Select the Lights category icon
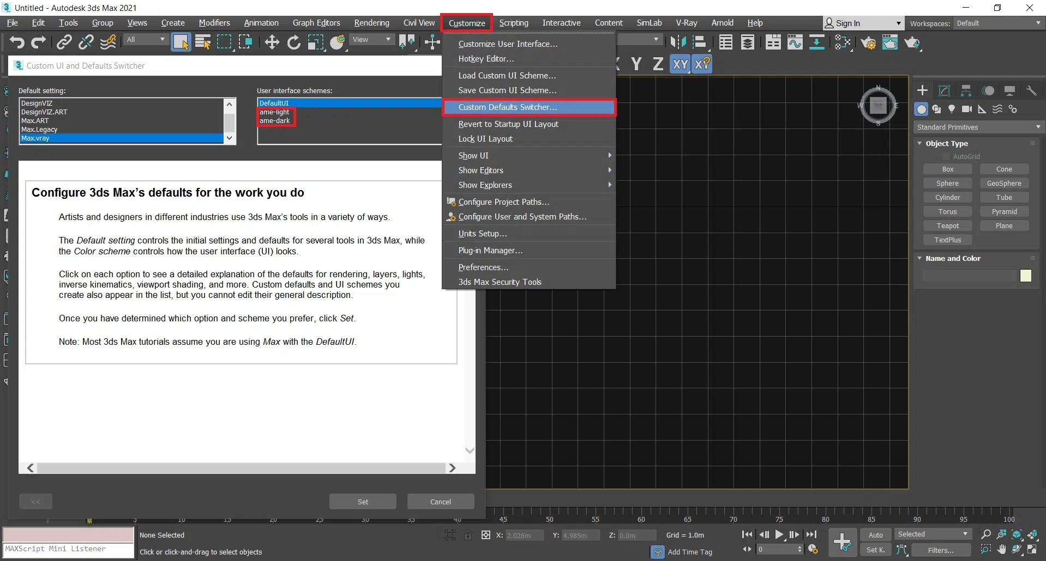Image resolution: width=1046 pixels, height=561 pixels. 952,109
